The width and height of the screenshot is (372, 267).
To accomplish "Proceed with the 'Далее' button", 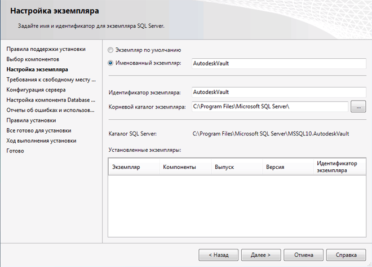I will [261, 255].
